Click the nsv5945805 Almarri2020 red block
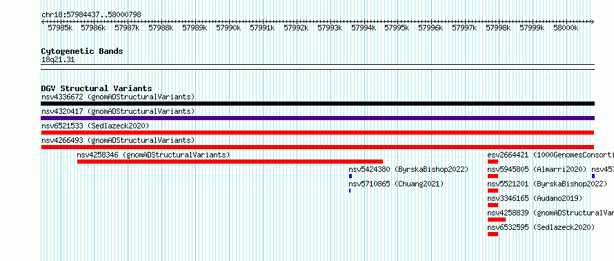The image size is (614, 261). (493, 176)
